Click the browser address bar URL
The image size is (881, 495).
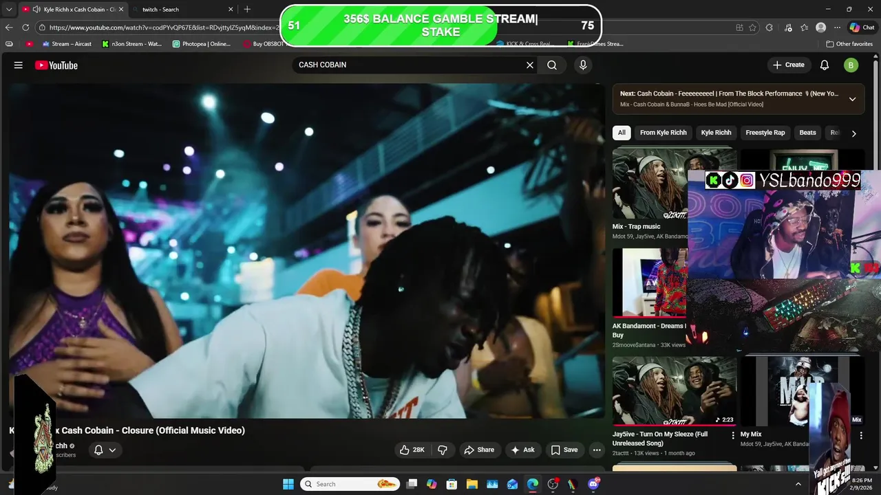coord(164,27)
